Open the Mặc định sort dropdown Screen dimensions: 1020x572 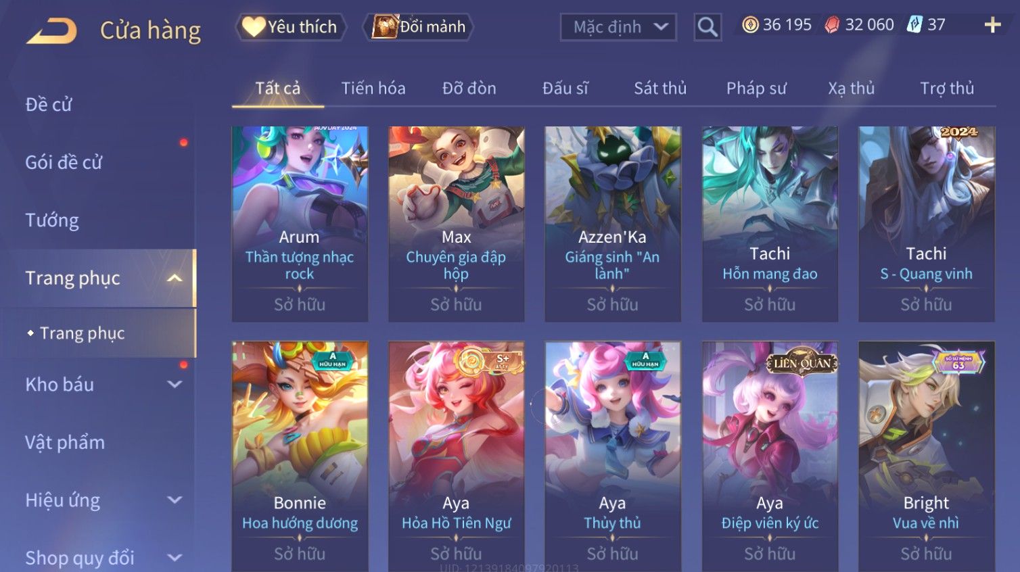pyautogui.click(x=618, y=27)
